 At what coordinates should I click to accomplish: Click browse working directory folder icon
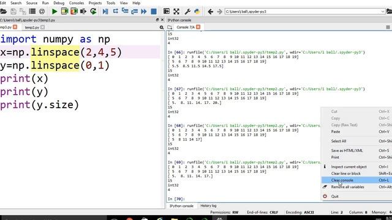390,11
